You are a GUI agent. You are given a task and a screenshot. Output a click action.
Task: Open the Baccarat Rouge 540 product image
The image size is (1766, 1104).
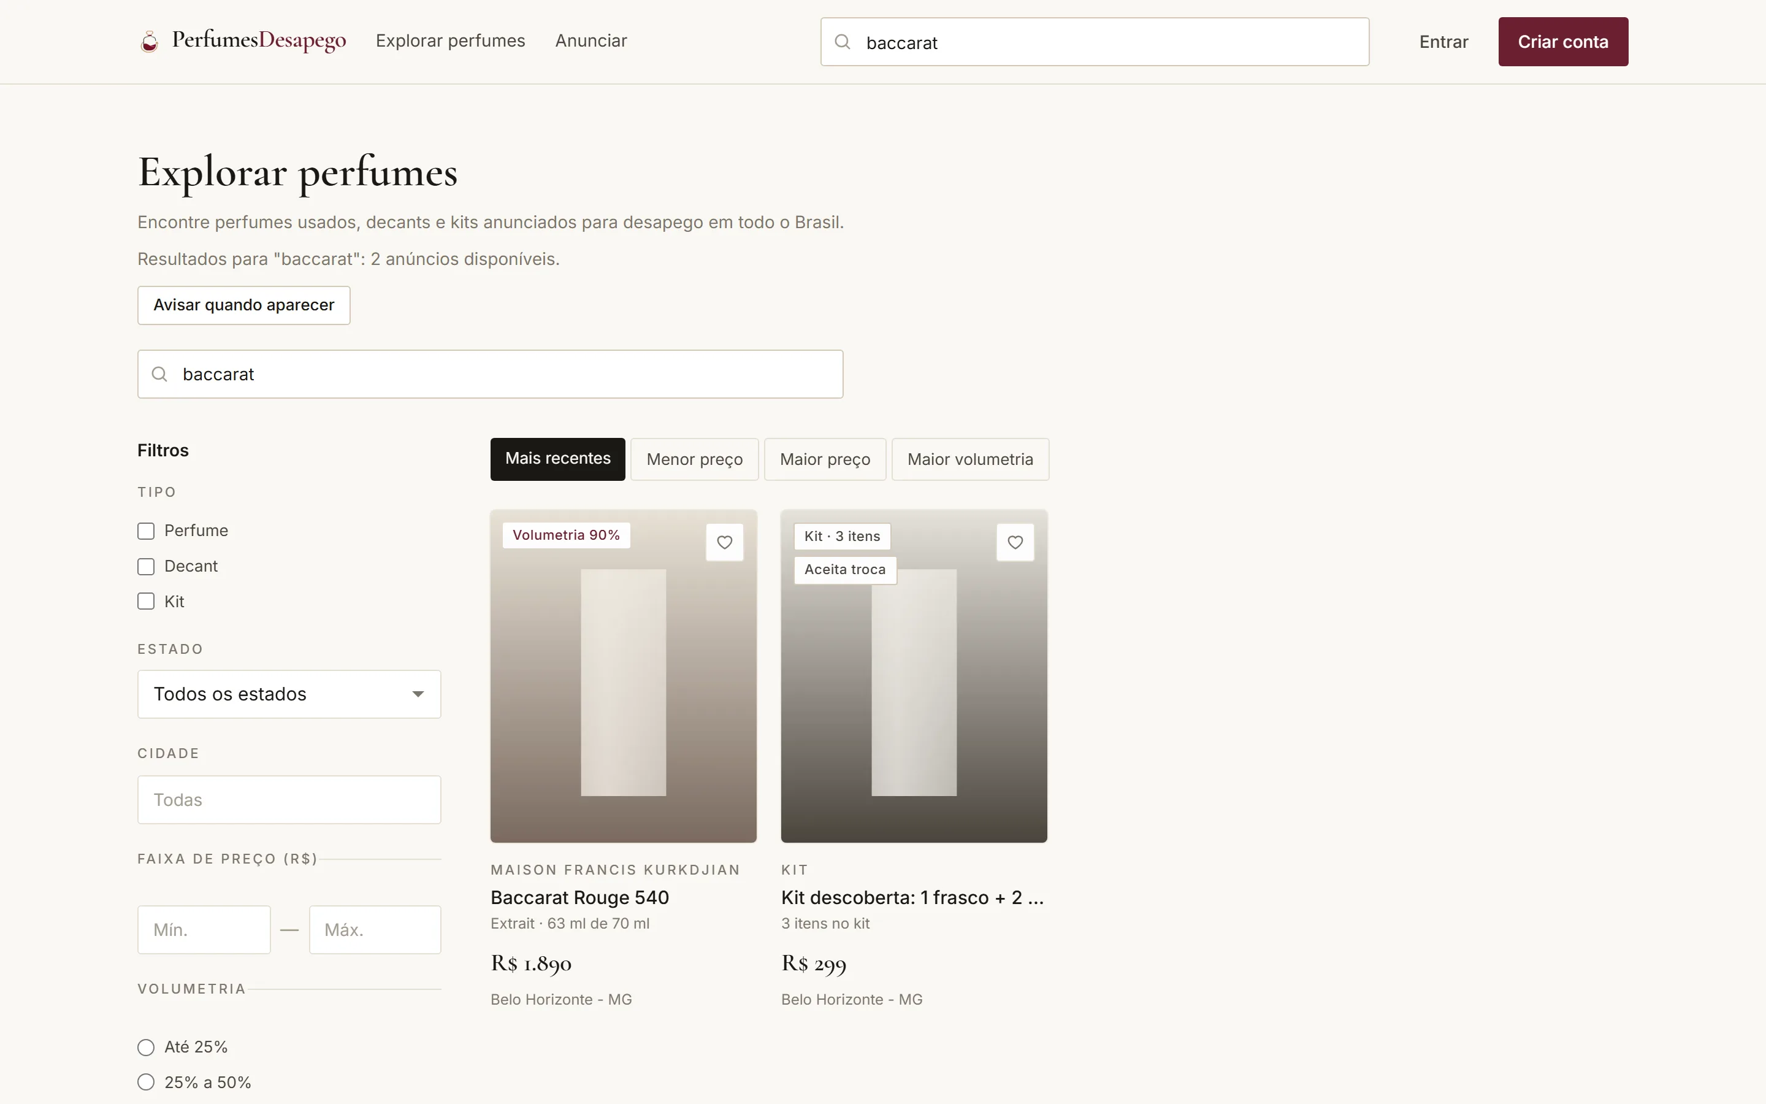click(x=623, y=676)
